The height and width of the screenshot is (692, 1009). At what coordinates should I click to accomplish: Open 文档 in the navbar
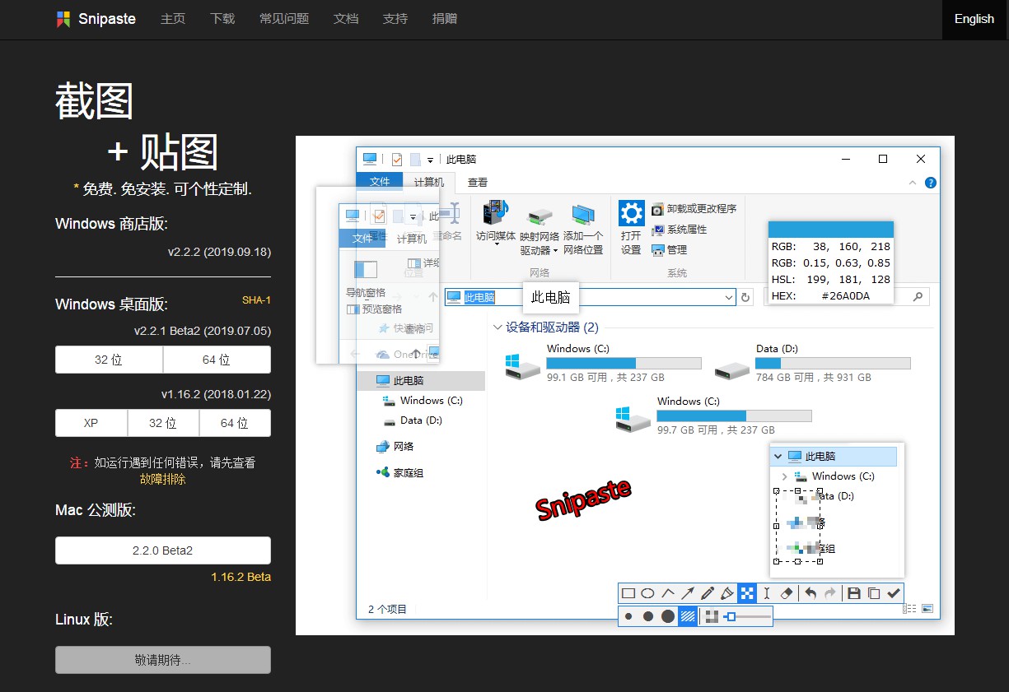tap(346, 19)
